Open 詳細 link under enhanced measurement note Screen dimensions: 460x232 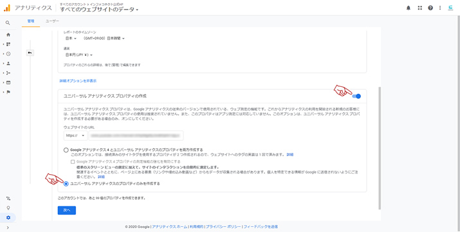101,177
